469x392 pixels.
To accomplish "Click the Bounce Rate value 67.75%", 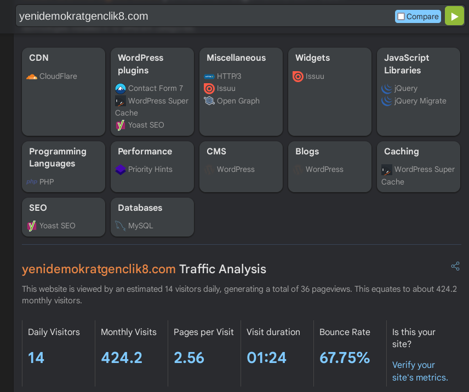I will tap(345, 358).
